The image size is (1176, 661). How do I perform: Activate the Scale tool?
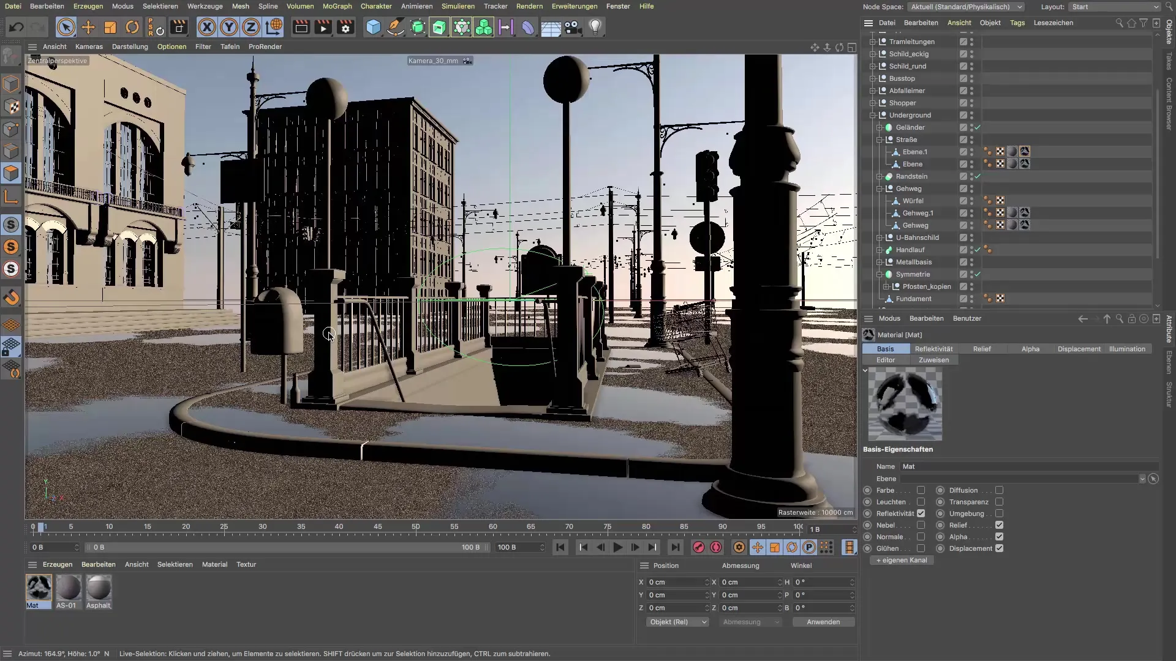110,27
